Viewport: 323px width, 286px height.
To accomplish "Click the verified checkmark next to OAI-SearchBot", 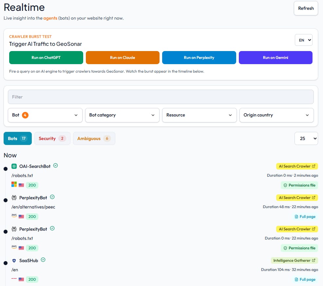I will point(55,166).
